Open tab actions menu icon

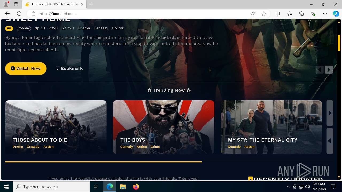pyautogui.click(x=16, y=4)
